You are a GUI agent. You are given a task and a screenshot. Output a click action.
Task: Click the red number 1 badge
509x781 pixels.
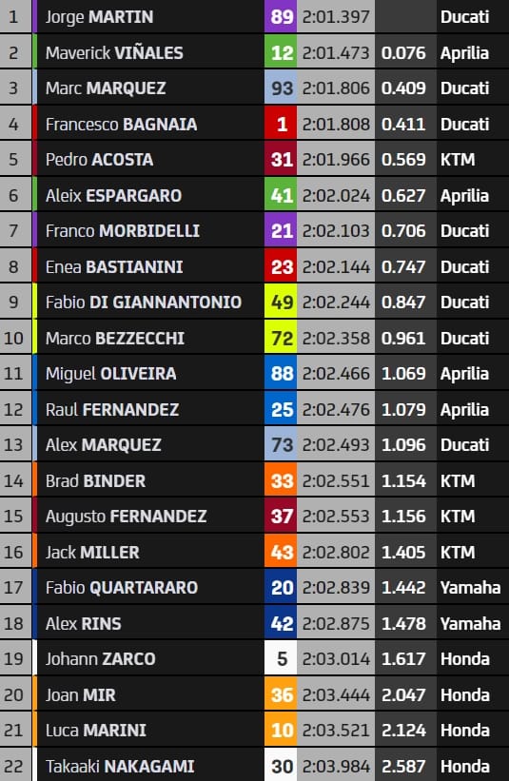pyautogui.click(x=281, y=124)
